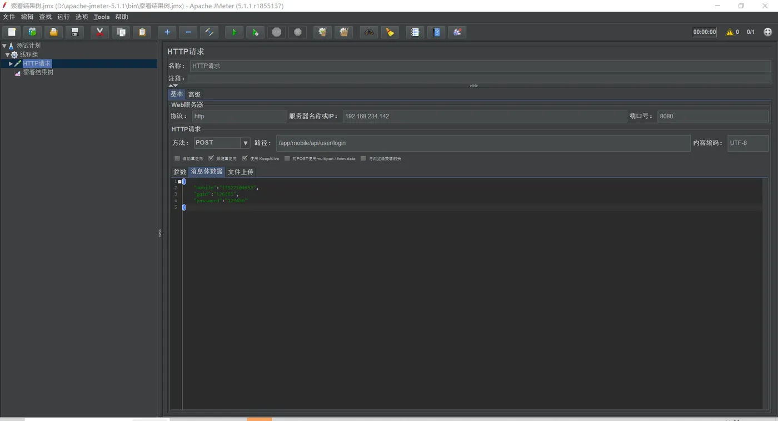Enable 对POST使用multipart / form-data checkbox
Viewport: 778px width, 421px height.
click(287, 158)
